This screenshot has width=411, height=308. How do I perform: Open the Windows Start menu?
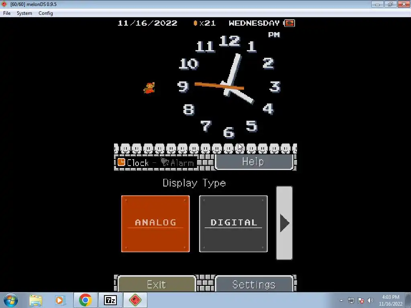coord(10,300)
